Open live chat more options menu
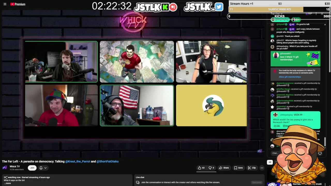 (x=316, y=13)
